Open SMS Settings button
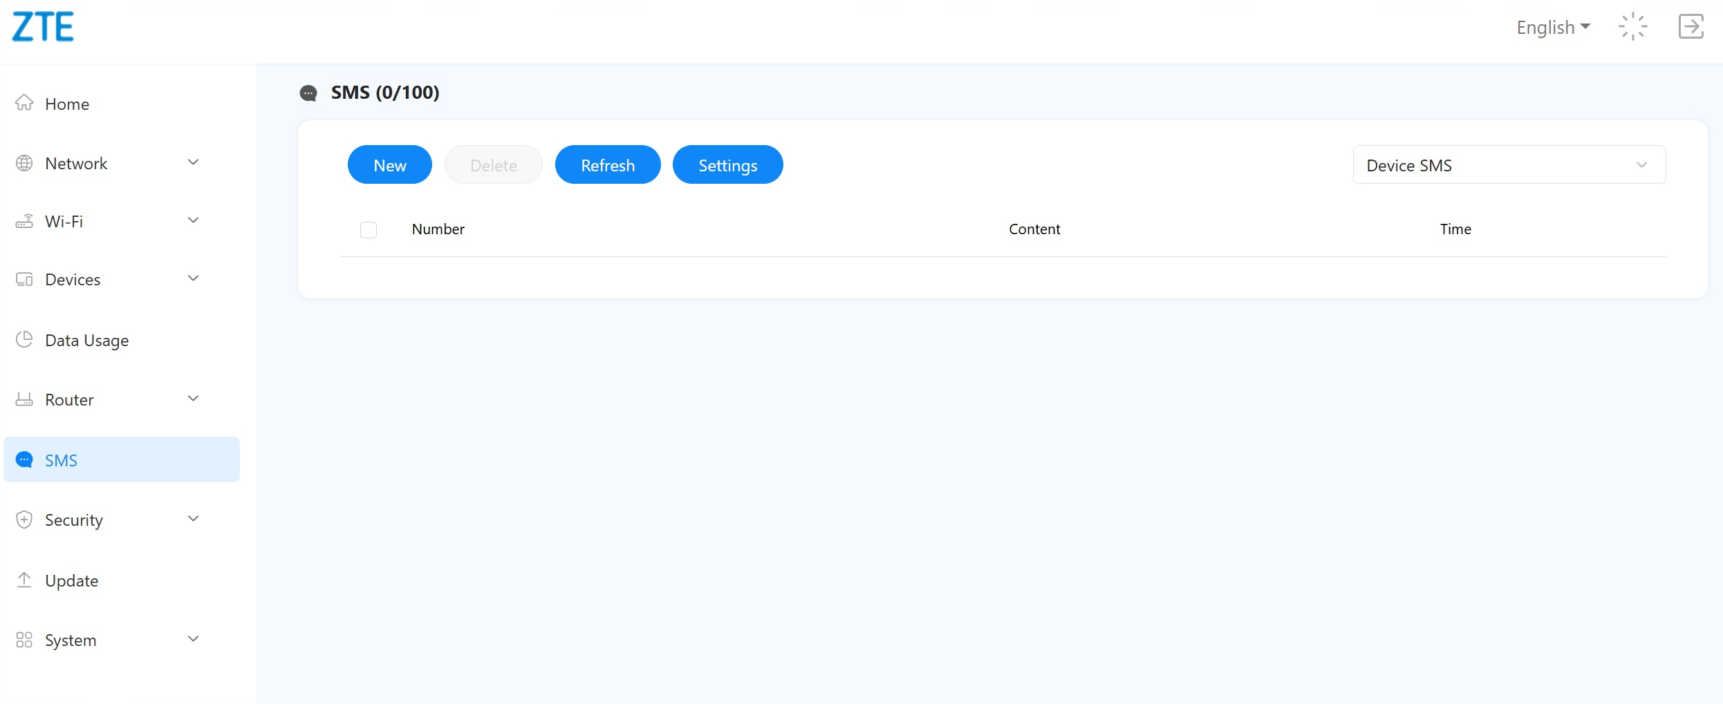The image size is (1723, 704). [727, 165]
